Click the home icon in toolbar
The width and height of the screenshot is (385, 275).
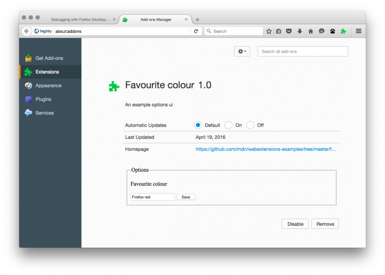point(311,31)
